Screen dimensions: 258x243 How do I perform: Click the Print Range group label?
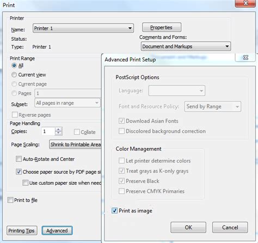coord(22,58)
